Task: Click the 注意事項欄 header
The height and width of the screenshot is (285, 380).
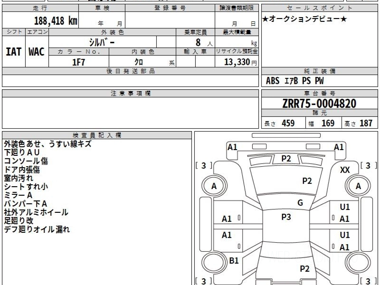Action: tap(130, 93)
